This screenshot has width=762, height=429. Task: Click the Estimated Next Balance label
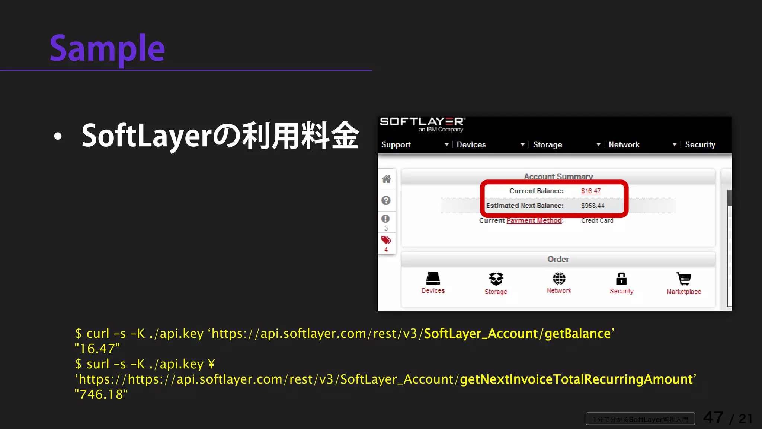pos(525,206)
